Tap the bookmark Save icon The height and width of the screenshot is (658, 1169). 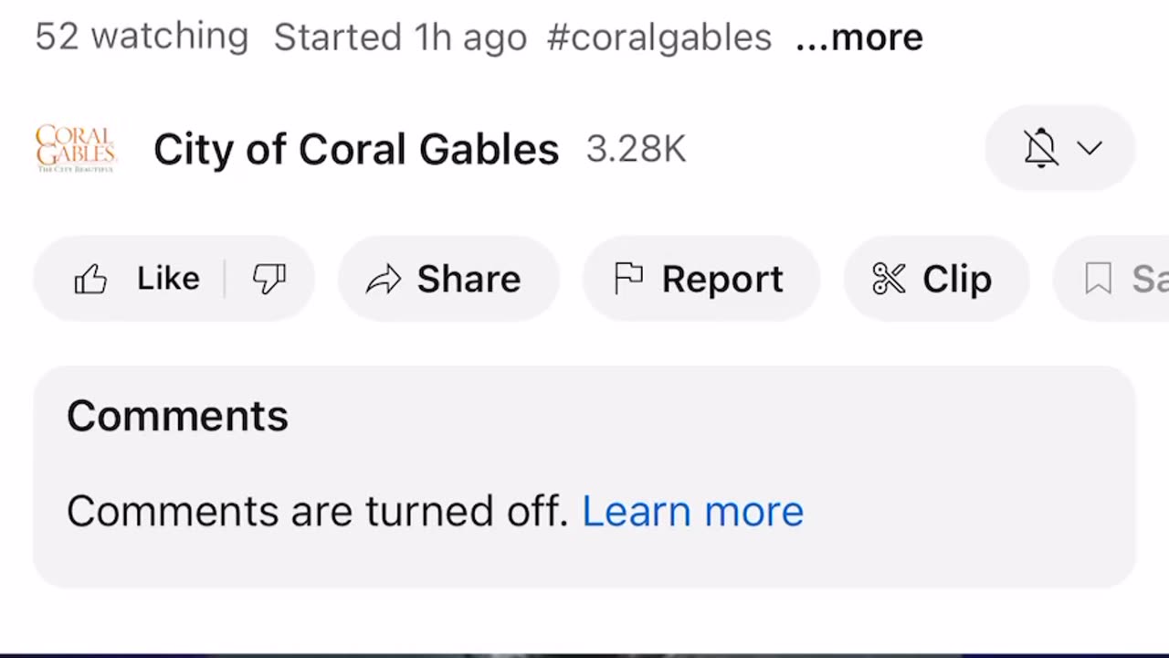(x=1098, y=279)
